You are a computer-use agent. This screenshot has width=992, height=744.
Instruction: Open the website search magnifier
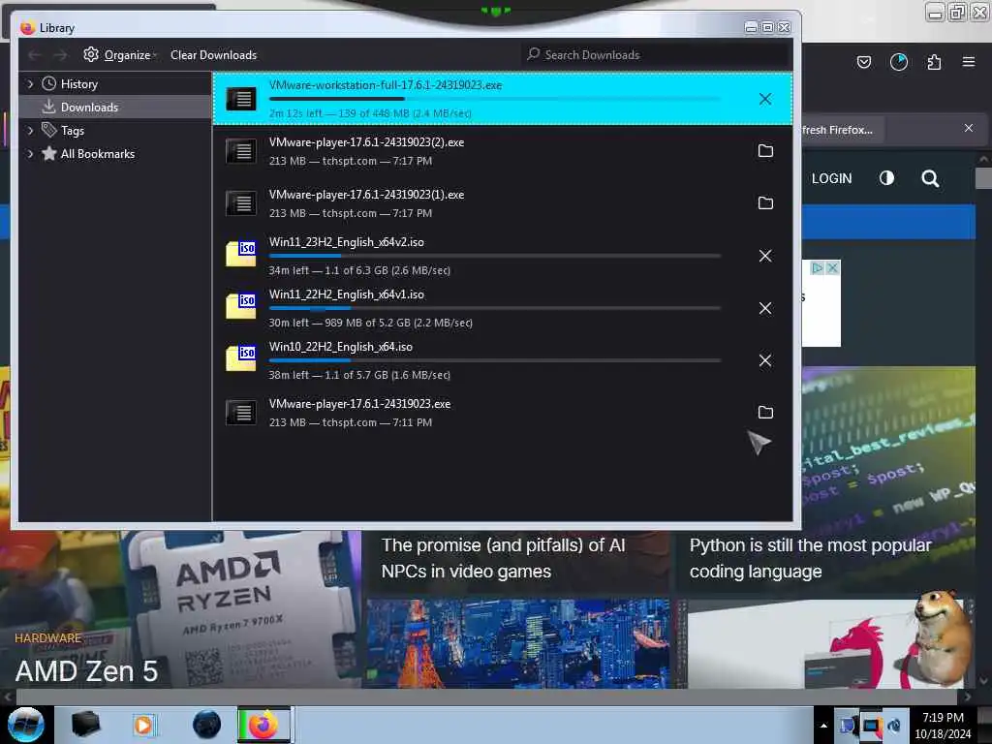[x=930, y=178]
